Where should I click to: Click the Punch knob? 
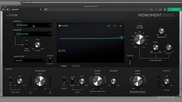(98, 81)
